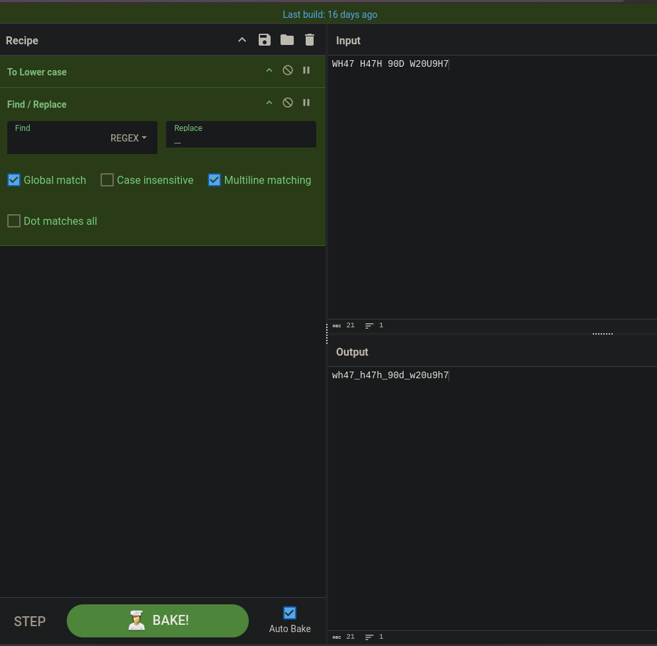This screenshot has width=657, height=646.
Task: Clear the recipe with the trash icon
Action: click(x=310, y=40)
